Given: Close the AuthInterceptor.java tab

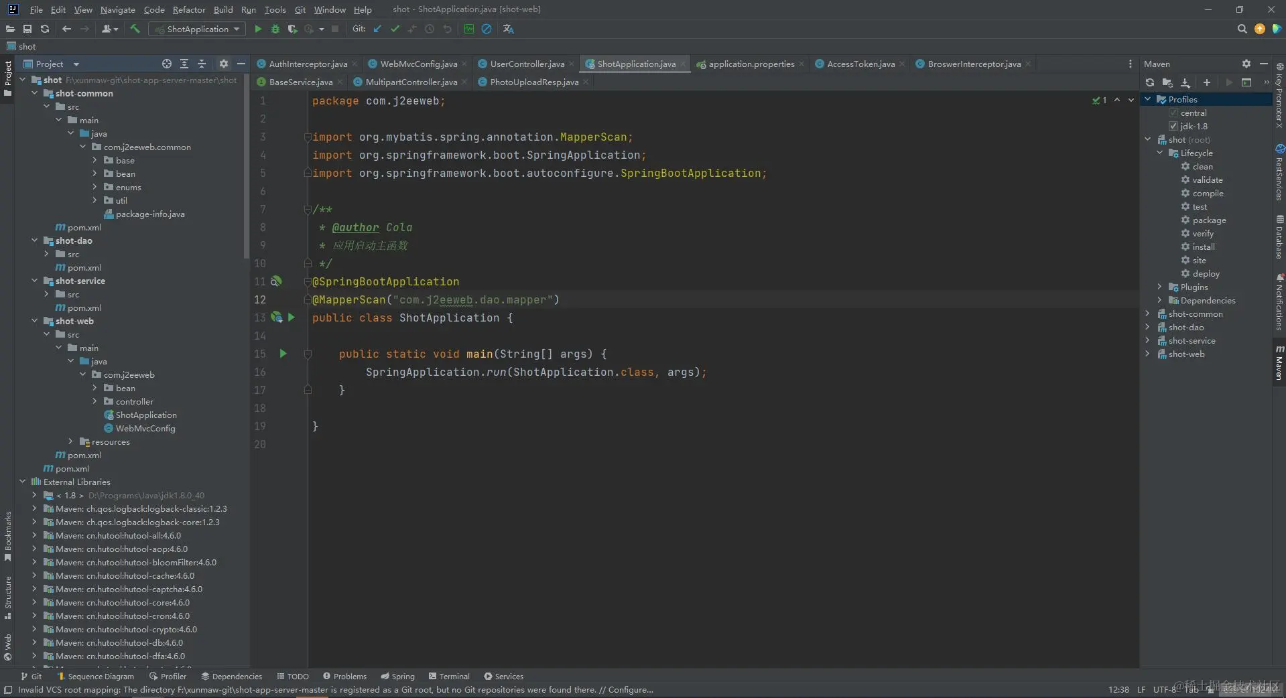Looking at the screenshot, I should point(355,64).
